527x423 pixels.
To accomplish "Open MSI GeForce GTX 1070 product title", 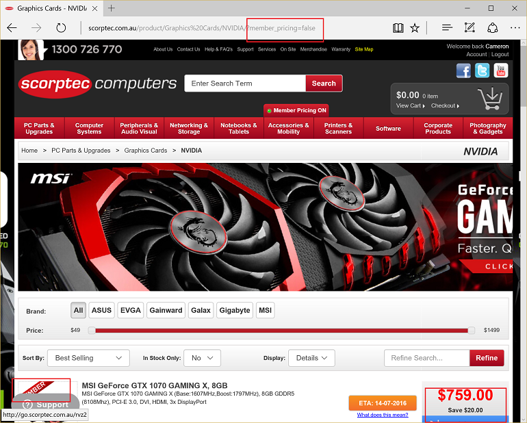I will [155, 385].
